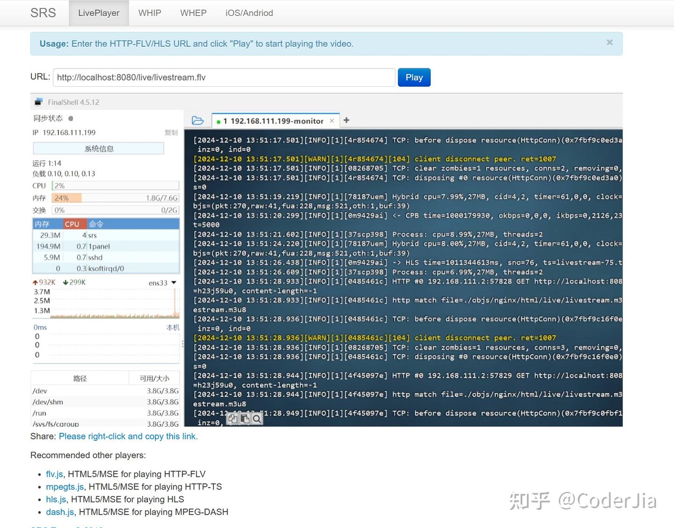Click the copy icon in the terminal overlay
The width and height of the screenshot is (674, 528).
[x=233, y=419]
